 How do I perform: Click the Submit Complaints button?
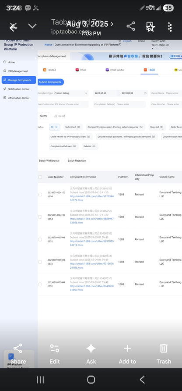tap(51, 82)
